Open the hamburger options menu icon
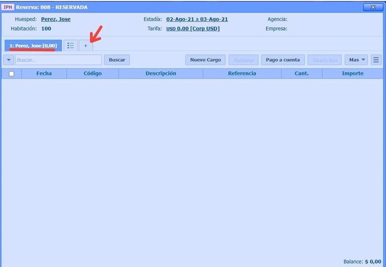The width and height of the screenshot is (386, 267). pos(376,60)
